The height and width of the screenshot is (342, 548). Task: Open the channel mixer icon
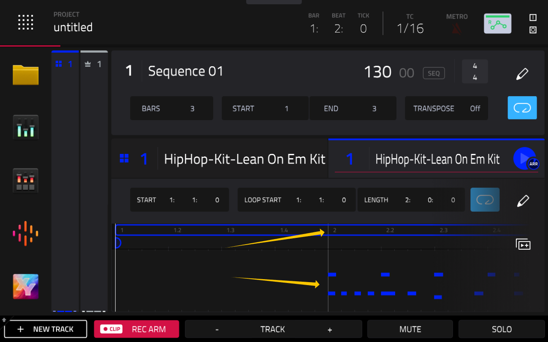coord(25,127)
